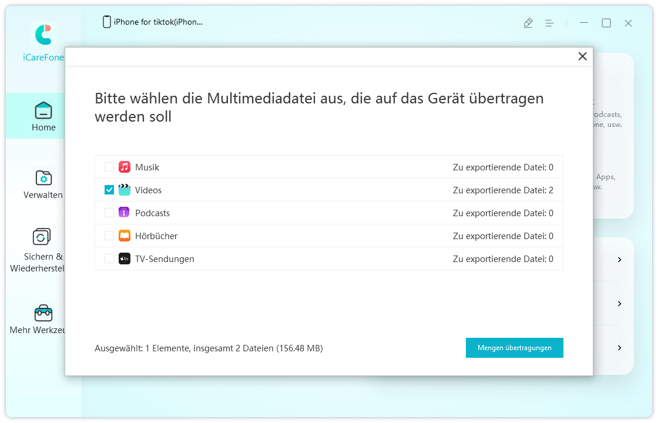The image size is (658, 423).
Task: Check the Musik checkbox
Action: point(109,167)
